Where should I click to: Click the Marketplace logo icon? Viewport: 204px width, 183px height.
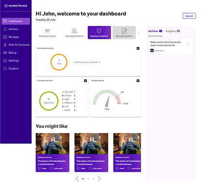coord(6,6)
